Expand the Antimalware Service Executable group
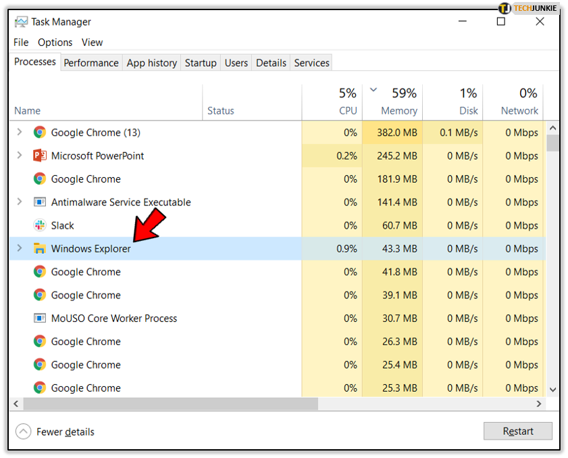The height and width of the screenshot is (458, 568). point(20,202)
